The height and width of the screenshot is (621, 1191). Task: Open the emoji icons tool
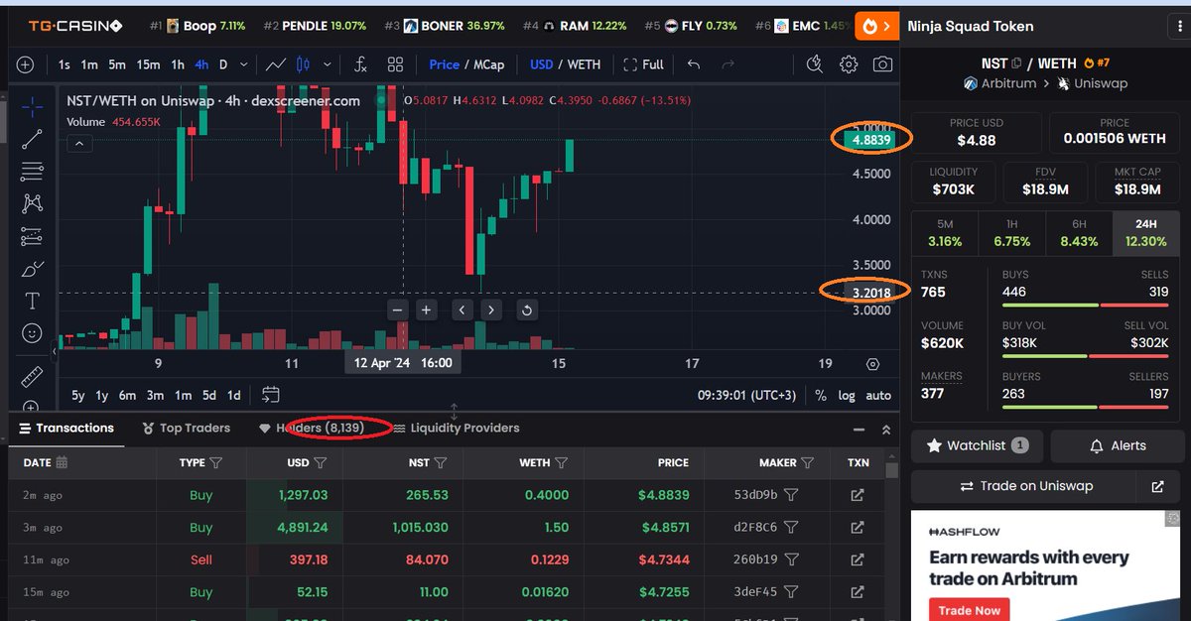click(x=32, y=332)
